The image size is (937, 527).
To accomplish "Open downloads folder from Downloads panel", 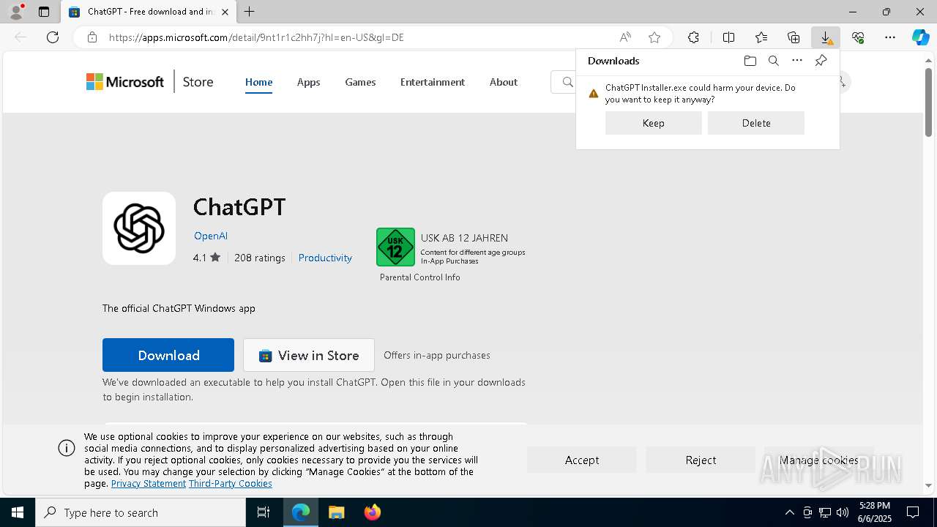I will click(x=750, y=61).
